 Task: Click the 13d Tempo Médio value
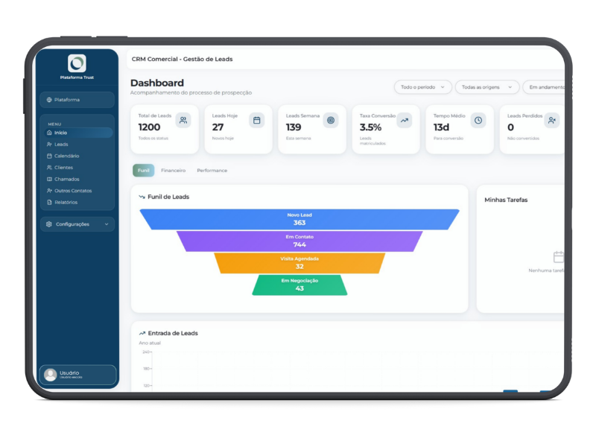441,127
